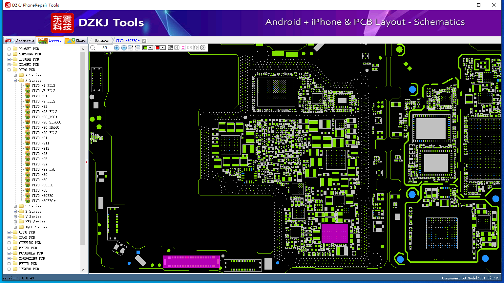Pick the red highlight color swatch
This screenshot has width=504, height=283.
[157, 48]
